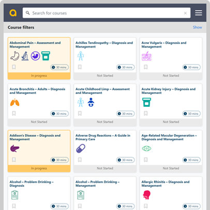Toggle bookmark on Adverse Drug Reactions course
Viewport: 210px width, 210px height.
(80, 160)
